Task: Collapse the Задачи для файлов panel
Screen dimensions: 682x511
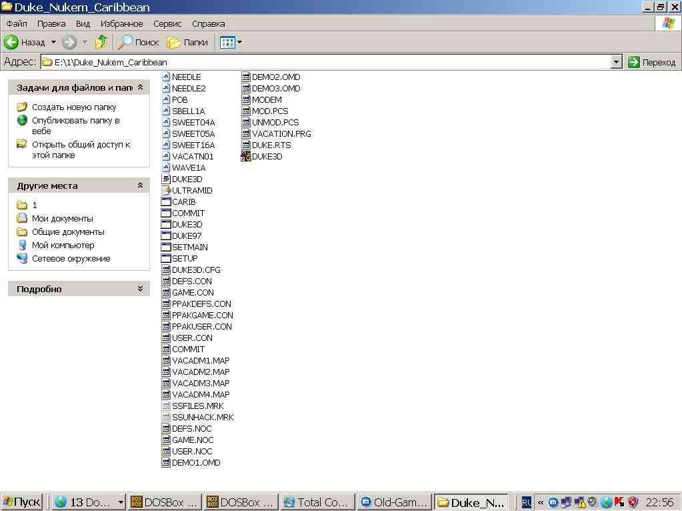Action: point(140,87)
